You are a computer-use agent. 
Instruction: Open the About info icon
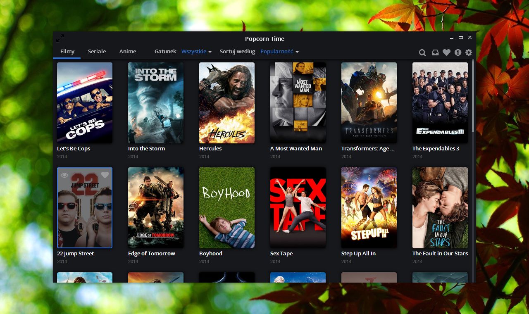[458, 52]
